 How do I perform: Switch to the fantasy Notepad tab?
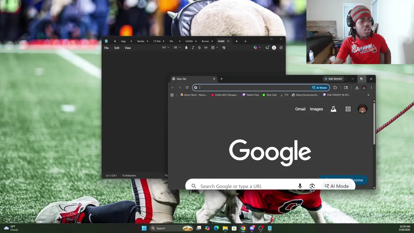[141, 41]
